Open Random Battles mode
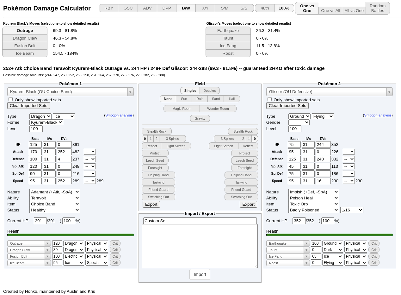Image resolution: width=401 pixels, height=295 pixels. click(378, 8)
